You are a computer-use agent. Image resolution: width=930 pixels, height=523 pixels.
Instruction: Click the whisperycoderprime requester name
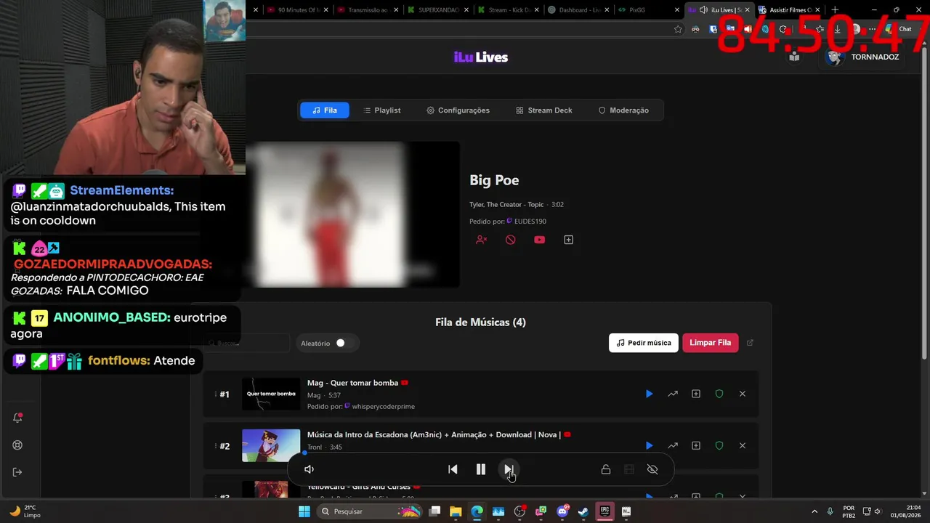click(383, 406)
